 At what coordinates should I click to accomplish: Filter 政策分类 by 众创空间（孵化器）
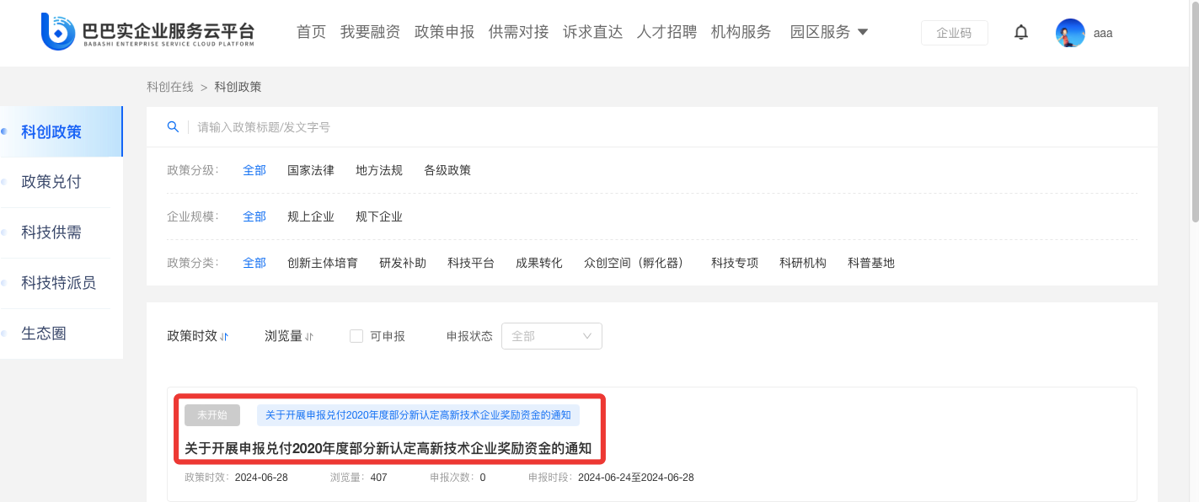coord(637,263)
